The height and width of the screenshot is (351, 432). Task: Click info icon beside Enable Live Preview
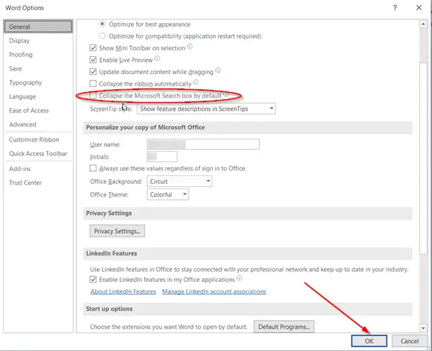(157, 59)
